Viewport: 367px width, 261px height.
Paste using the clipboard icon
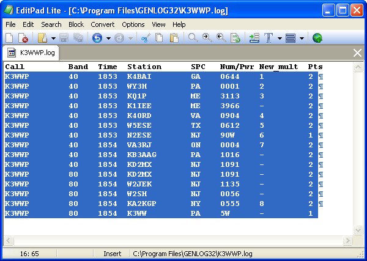(174, 38)
